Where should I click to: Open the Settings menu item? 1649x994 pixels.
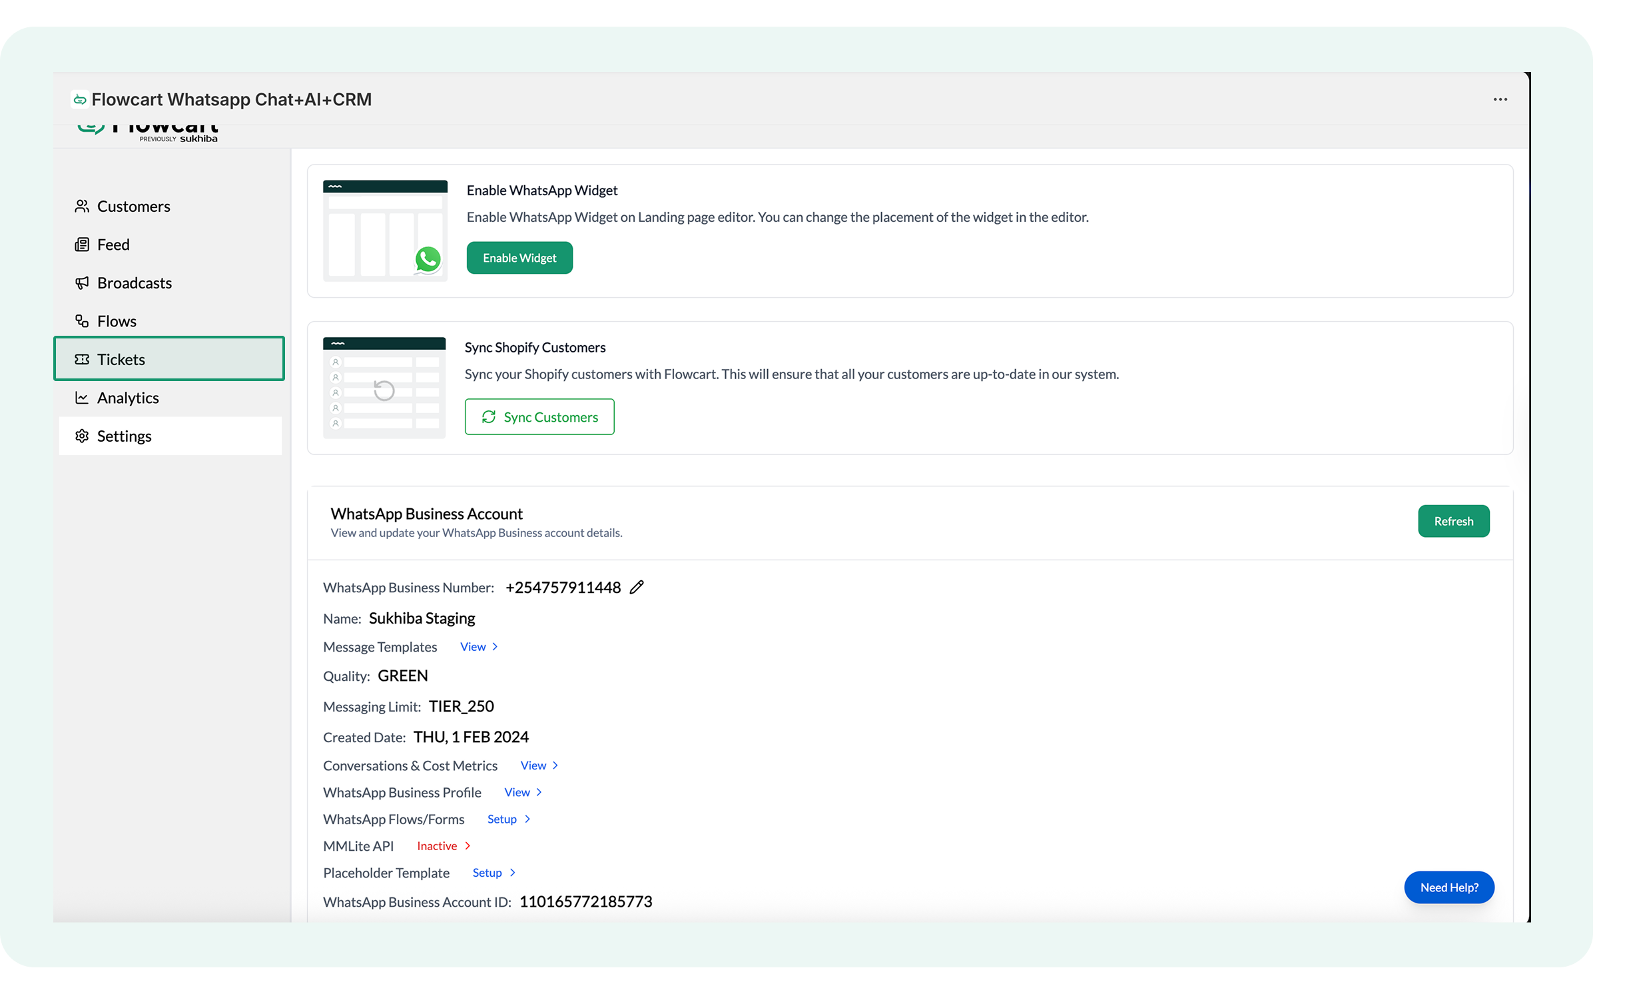(125, 436)
